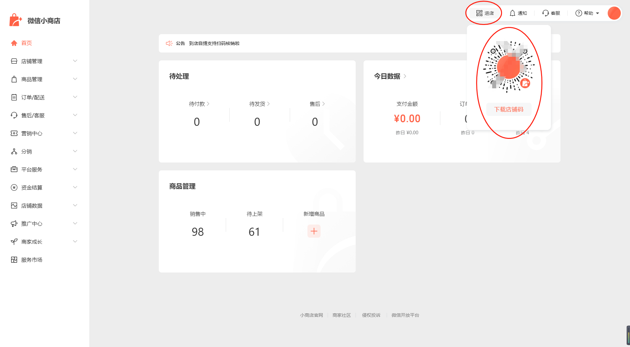
Task: Click the WeChat shop bag logo
Action: pyautogui.click(x=15, y=20)
